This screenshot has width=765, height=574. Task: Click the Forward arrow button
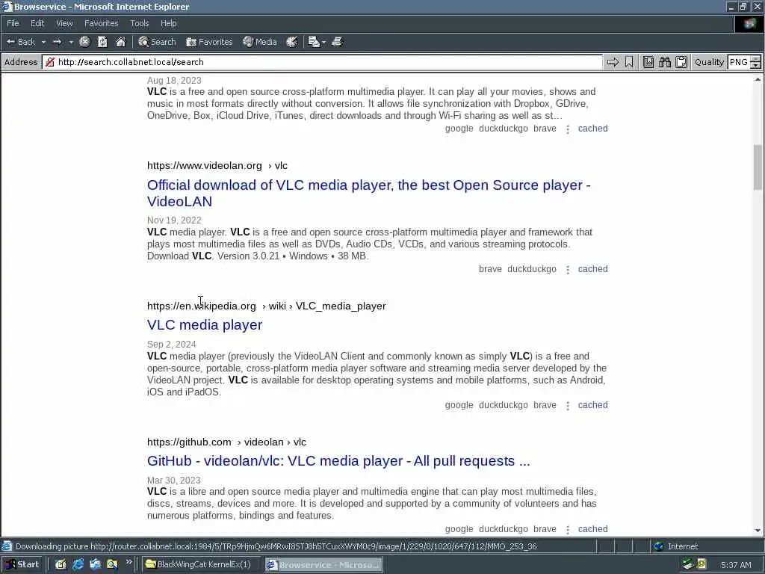[x=57, y=42]
